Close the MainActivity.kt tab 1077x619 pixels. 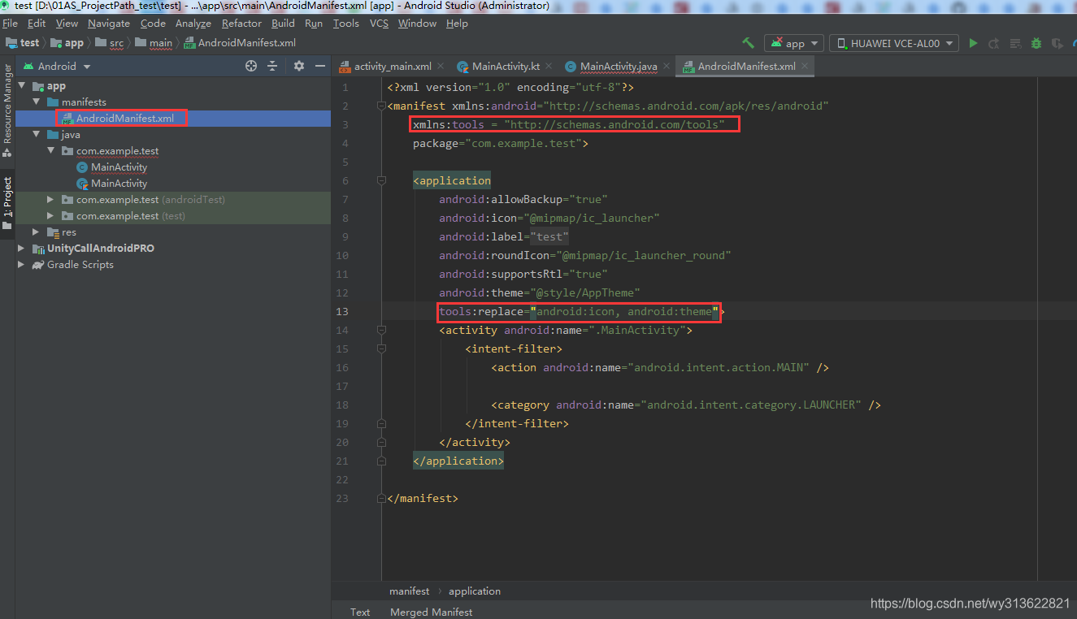549,66
